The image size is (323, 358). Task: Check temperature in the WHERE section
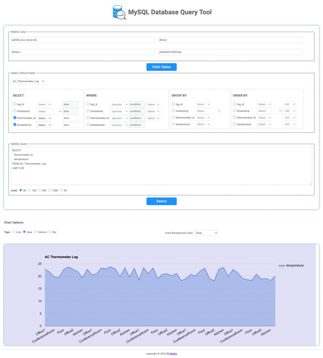point(88,124)
